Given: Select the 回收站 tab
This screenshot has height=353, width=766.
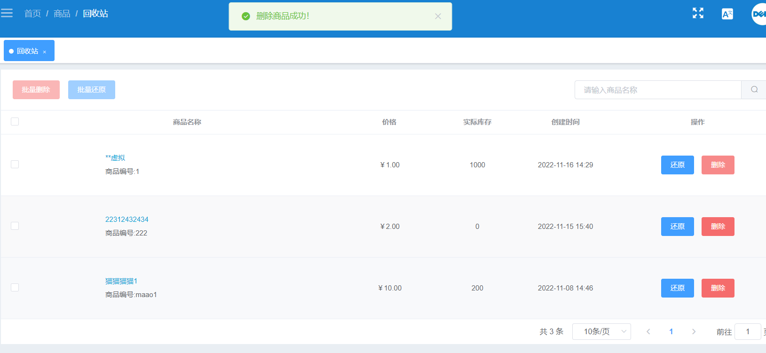Looking at the screenshot, I should 29,50.
